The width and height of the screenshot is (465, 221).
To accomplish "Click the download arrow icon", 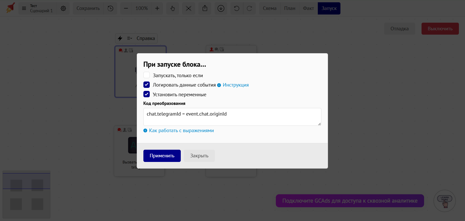I will 221,8.
